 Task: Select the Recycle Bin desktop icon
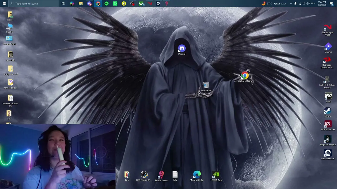tap(206, 87)
